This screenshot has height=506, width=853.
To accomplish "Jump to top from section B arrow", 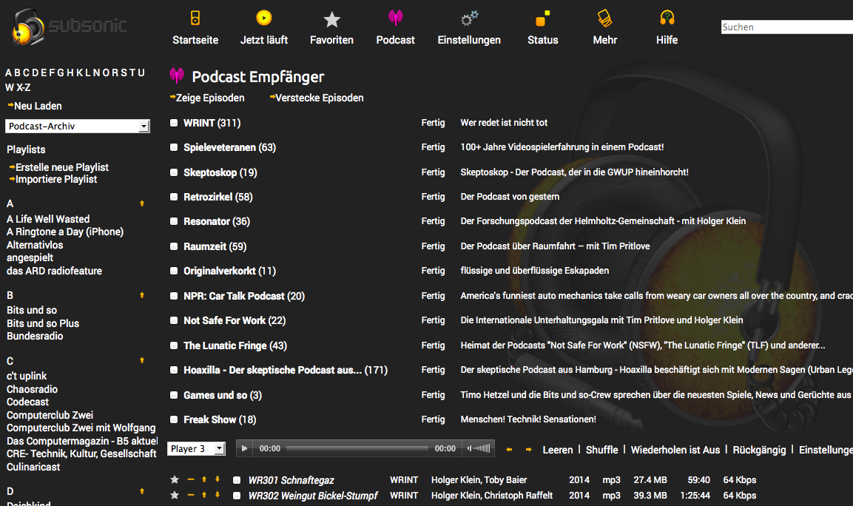I will (142, 295).
